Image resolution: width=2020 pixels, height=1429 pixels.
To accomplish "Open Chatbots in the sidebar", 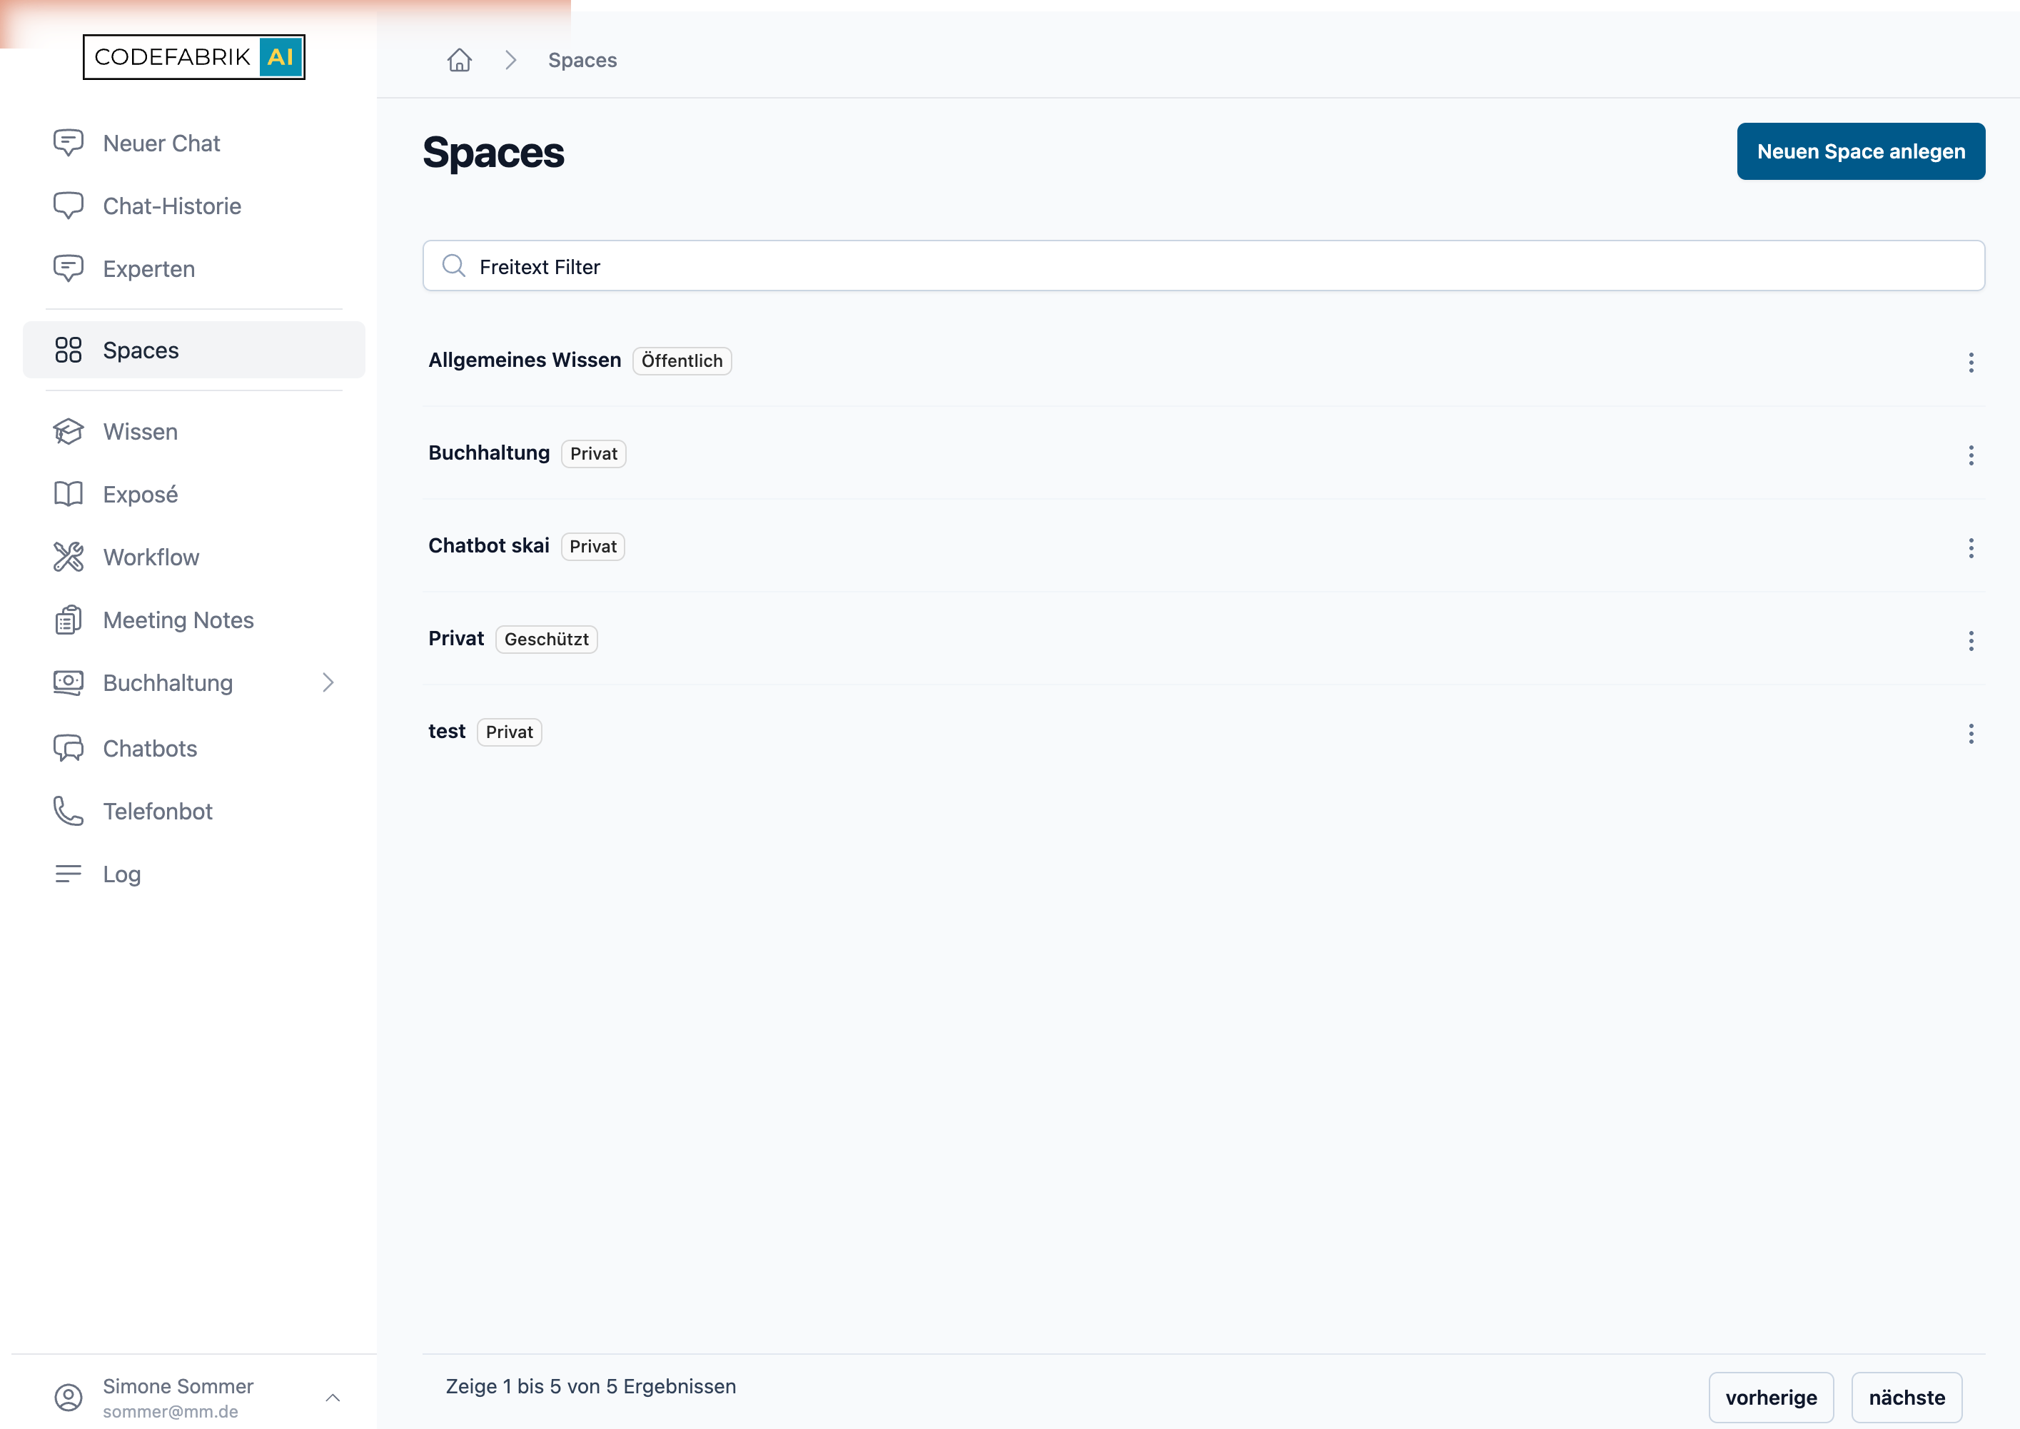I will pos(193,748).
